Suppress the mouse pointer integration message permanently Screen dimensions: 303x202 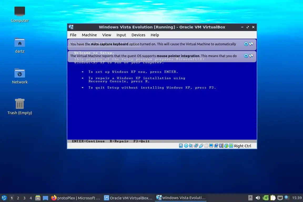tap(251, 56)
